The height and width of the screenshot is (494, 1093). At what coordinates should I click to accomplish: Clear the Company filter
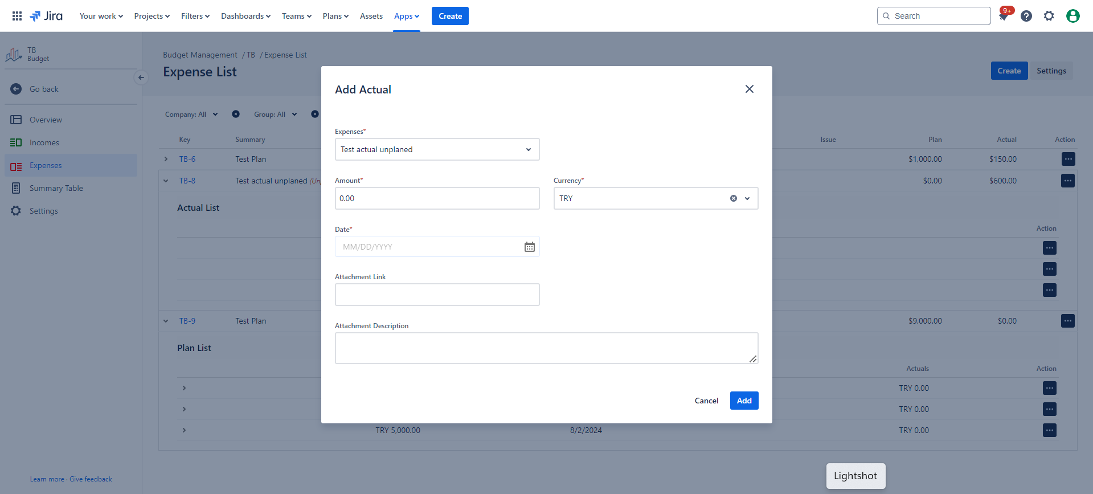tap(236, 114)
